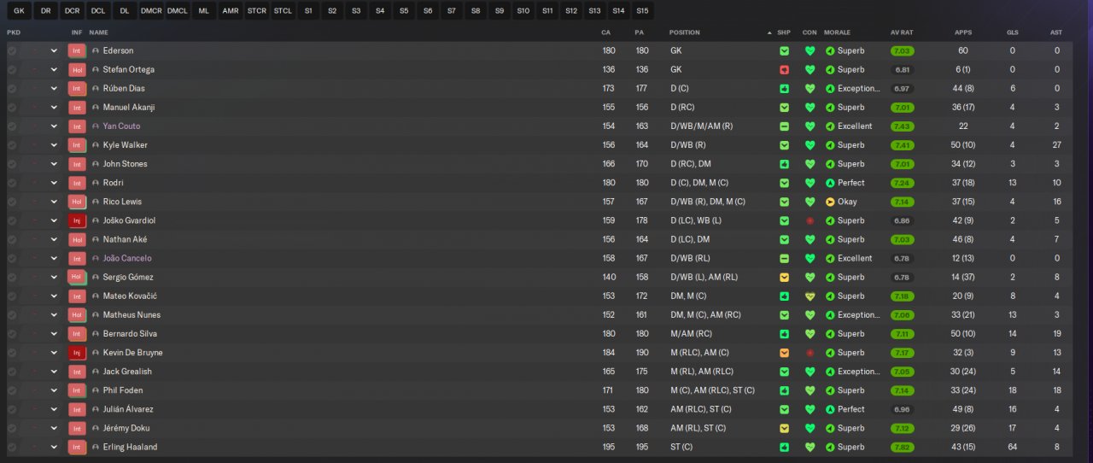Image resolution: width=1093 pixels, height=463 pixels.
Task: Click Julián Álvarez's Perfect morale icon
Action: coord(830,409)
